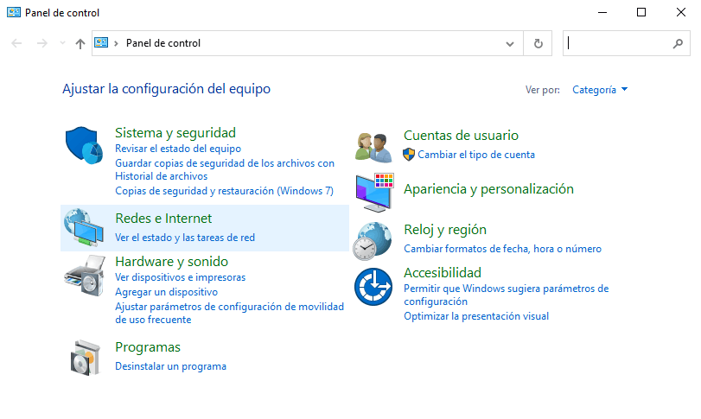Viewport: 701px width, 419px height.
Task: Click the Control Panel icon in address bar
Action: [x=101, y=43]
